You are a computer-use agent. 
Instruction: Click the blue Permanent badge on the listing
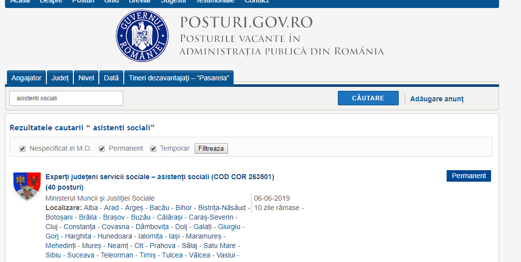tap(469, 176)
